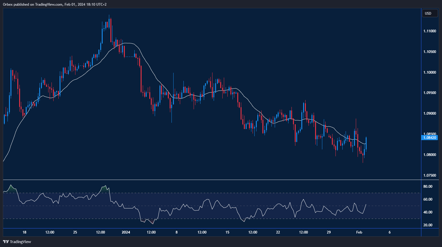Click the 1.08000 price level label
442x247 pixels.
tap(429, 155)
